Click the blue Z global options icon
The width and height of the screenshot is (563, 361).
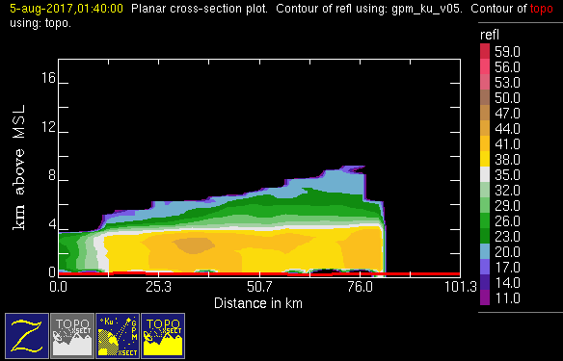tap(27, 336)
